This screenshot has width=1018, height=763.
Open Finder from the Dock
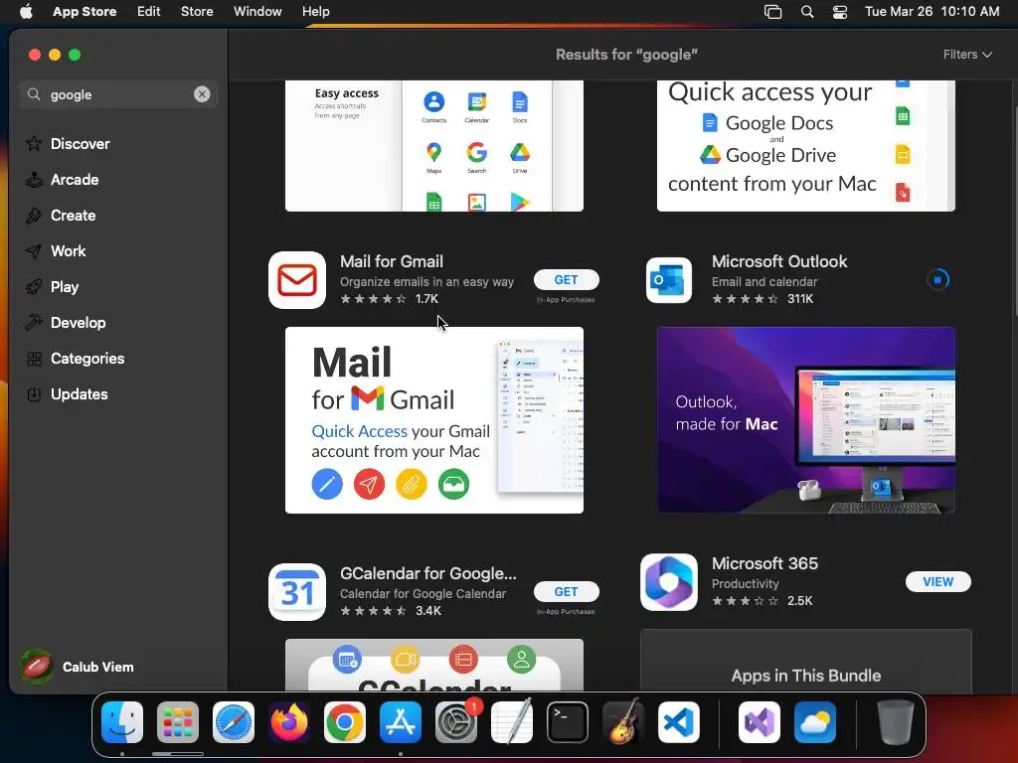tap(122, 722)
